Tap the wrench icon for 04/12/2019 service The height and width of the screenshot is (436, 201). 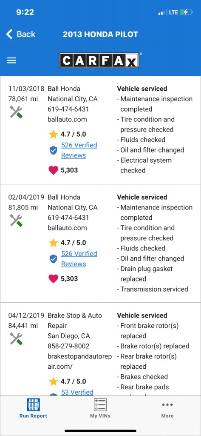coord(16,338)
